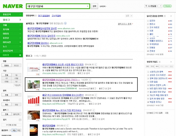The width and height of the screenshot is (176, 136).
Task: Click trending keyword 에볼라 바이러스
Action: (x=156, y=41)
